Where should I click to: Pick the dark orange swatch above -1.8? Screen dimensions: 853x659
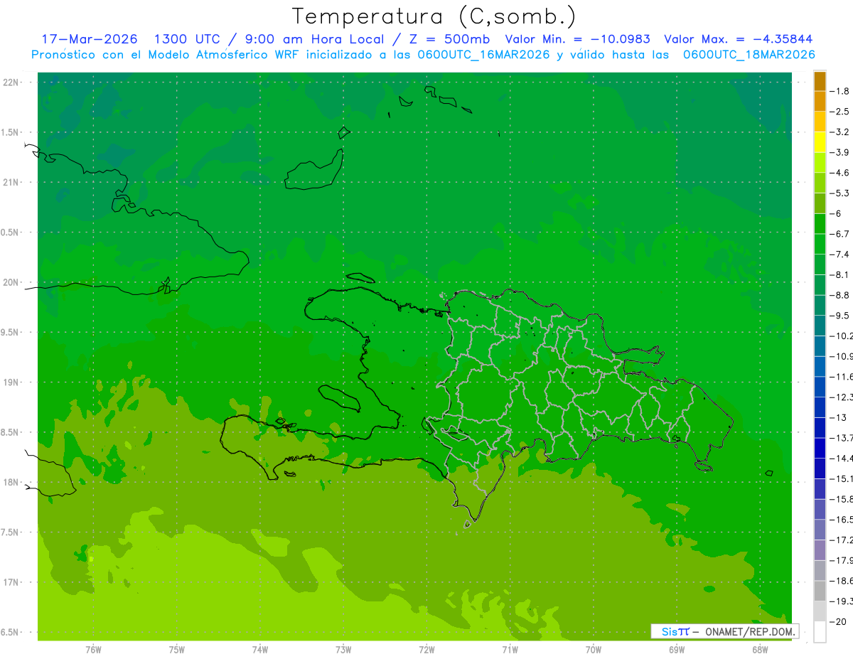coord(820,81)
